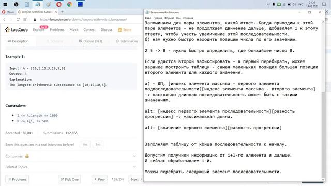This screenshot has height=186, width=331.
Task: Click the leetcode.com address bar
Action: (83, 20)
